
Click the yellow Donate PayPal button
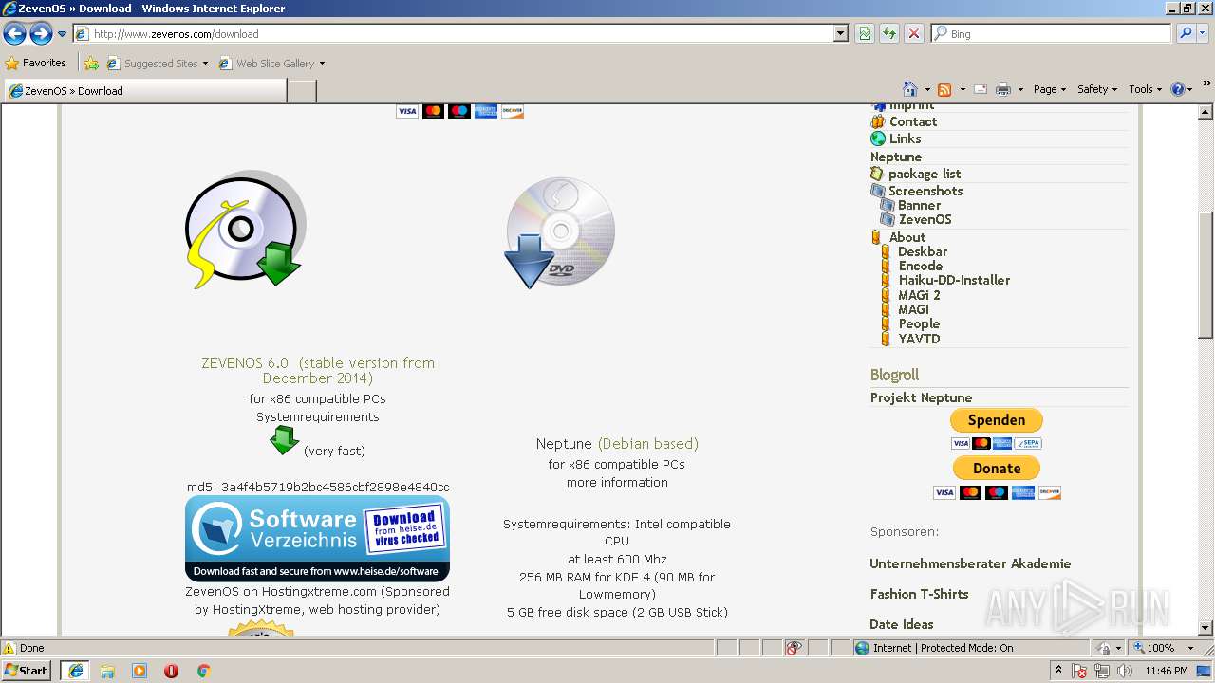(x=996, y=468)
